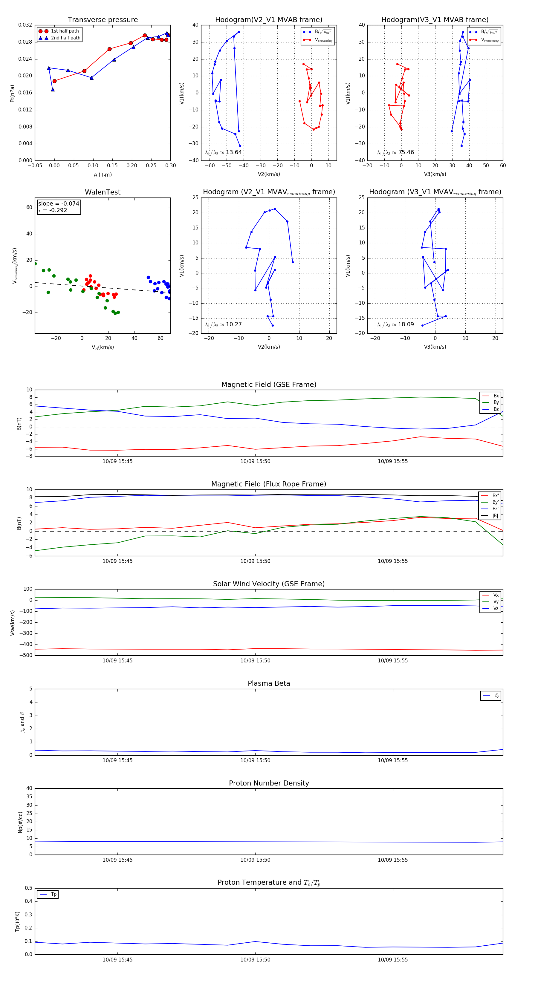Click the 'r = -0.292' value
The width and height of the screenshot is (538, 986).
pyautogui.click(x=53, y=210)
